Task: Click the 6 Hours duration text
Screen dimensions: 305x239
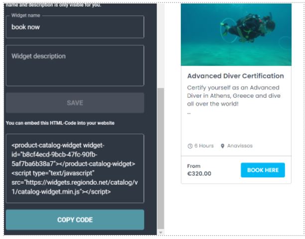Action: tap(204, 146)
